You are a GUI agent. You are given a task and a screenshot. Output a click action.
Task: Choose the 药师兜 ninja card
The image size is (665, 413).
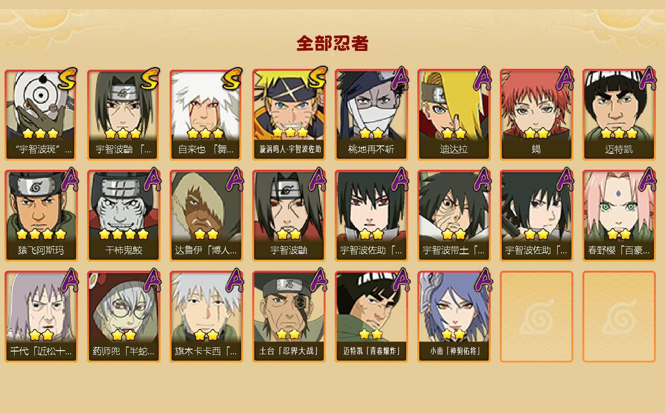pos(124,317)
